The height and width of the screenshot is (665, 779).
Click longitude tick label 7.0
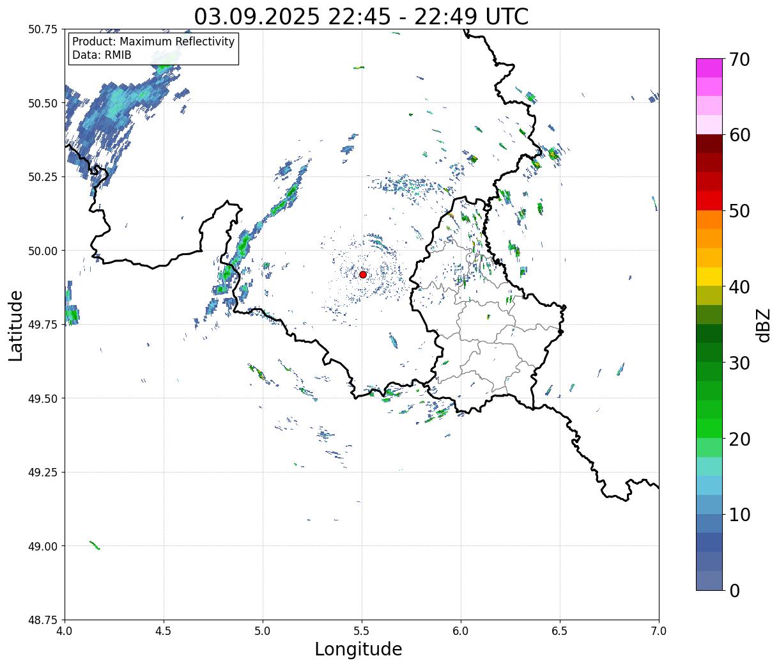point(659,630)
